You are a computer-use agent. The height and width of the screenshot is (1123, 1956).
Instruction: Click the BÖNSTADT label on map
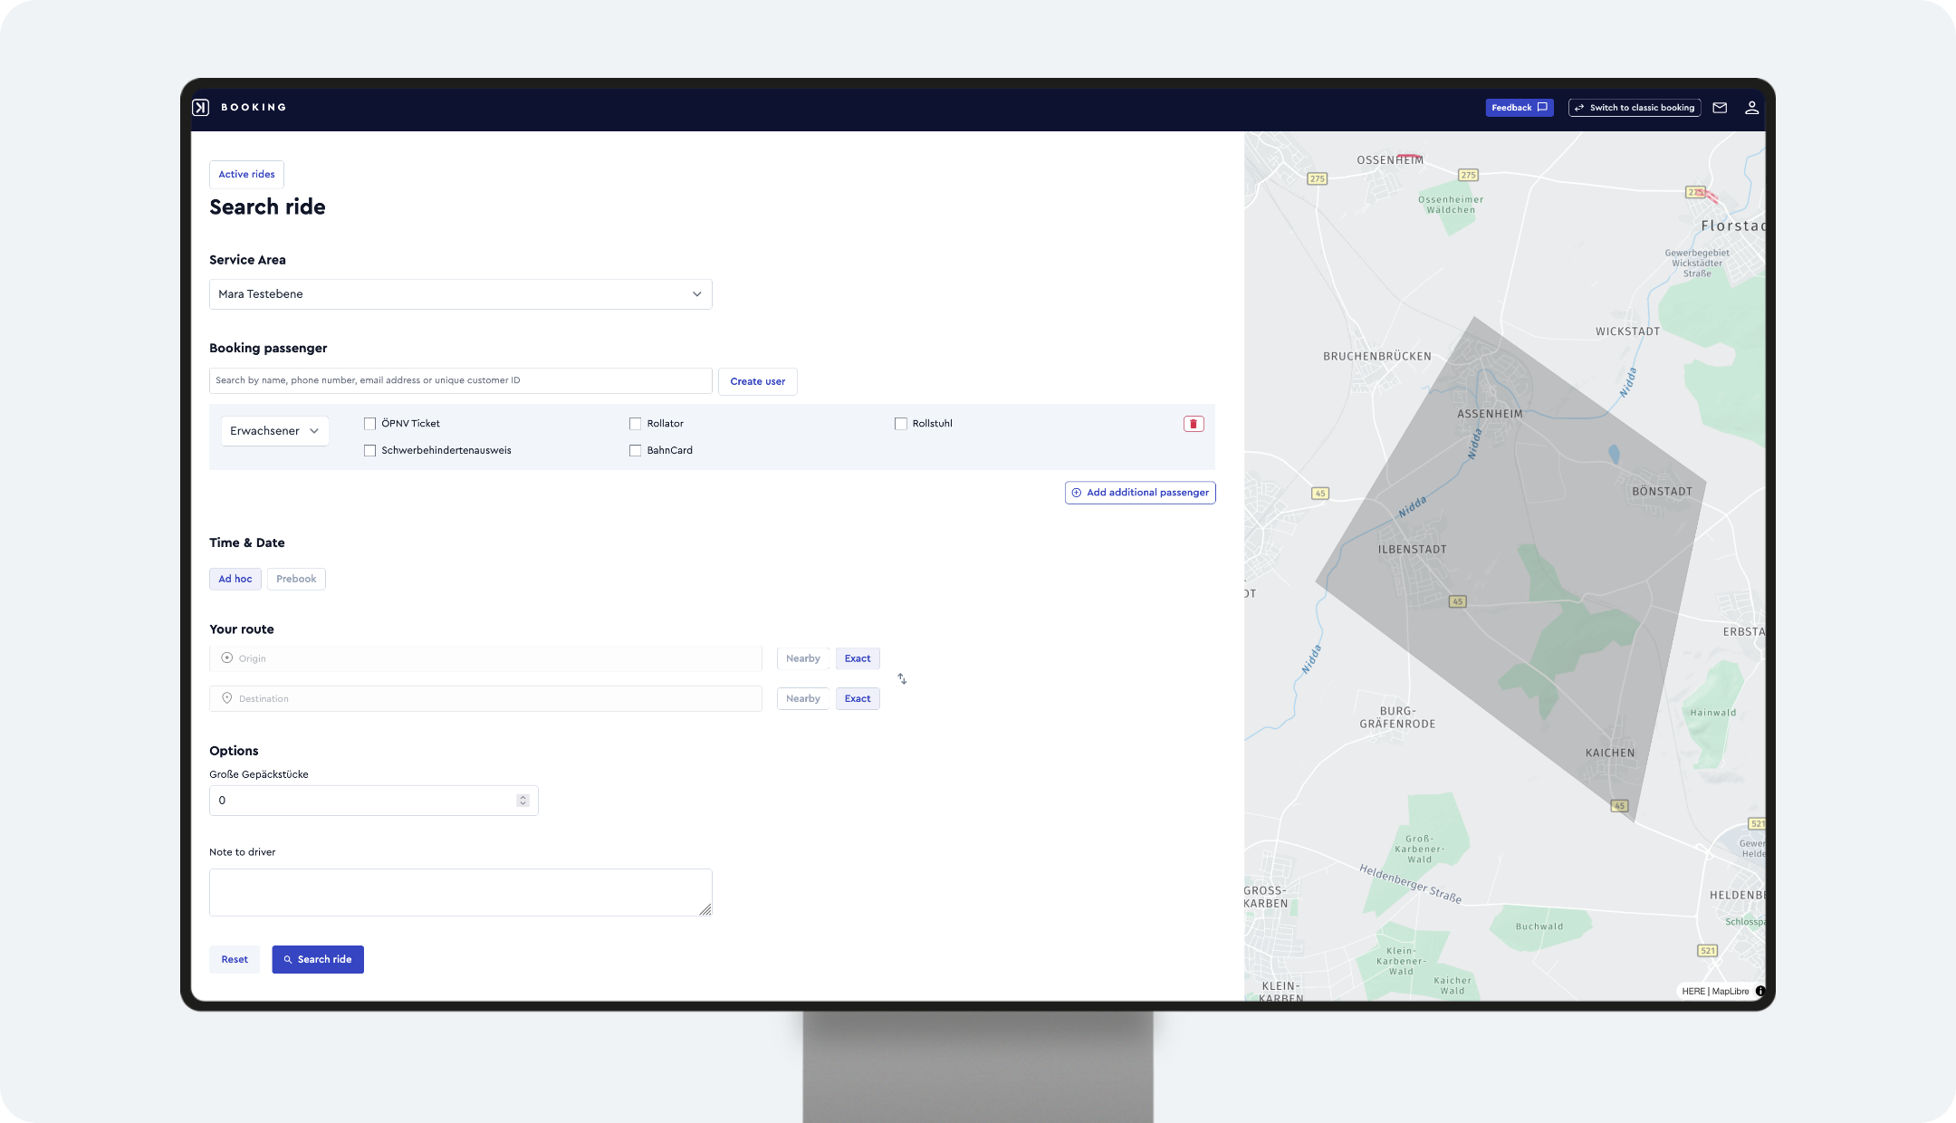point(1662,492)
